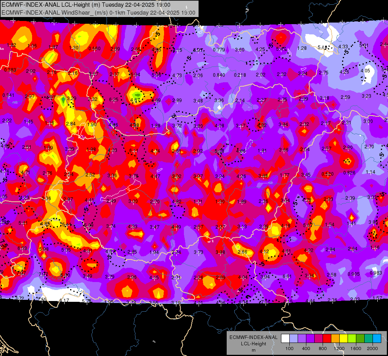The height and width of the screenshot is (356, 388).
Task: Click the red legend color swatch
Action: [x=327, y=339]
